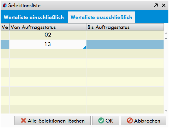The height and width of the screenshot is (128, 169).
Task: Pop out the dialog with arrow icon
Action: (x=156, y=5)
